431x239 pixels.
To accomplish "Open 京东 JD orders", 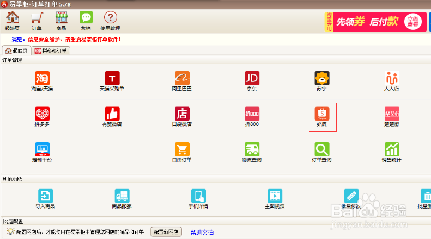I will pyautogui.click(x=252, y=81).
